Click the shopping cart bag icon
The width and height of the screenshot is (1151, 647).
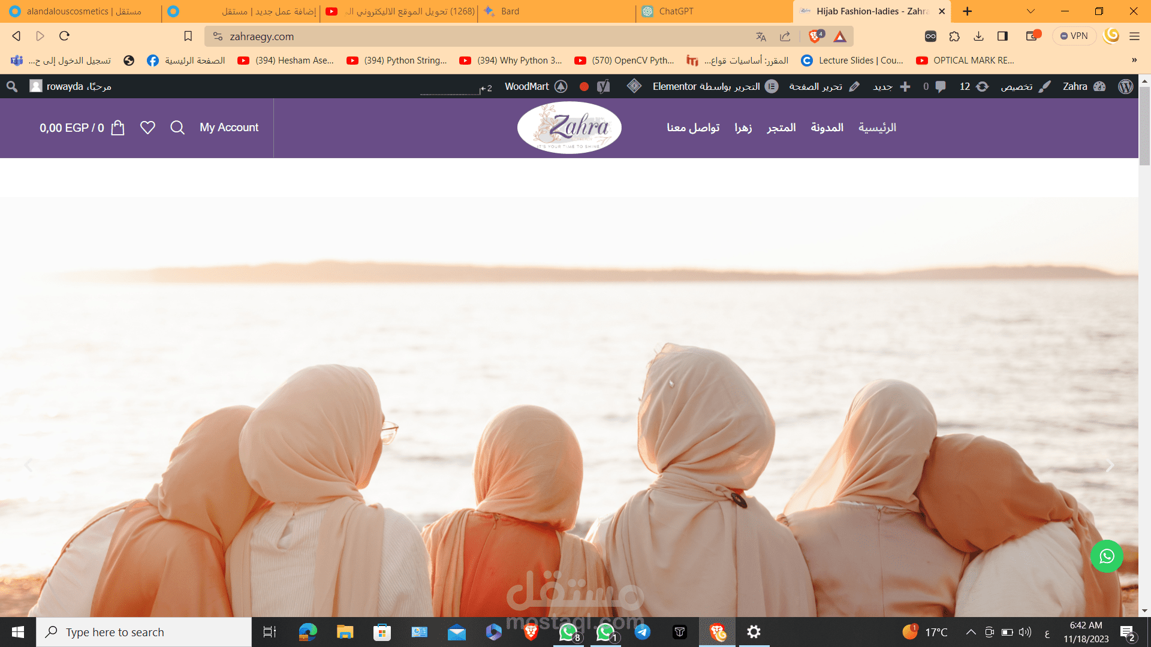pyautogui.click(x=118, y=128)
